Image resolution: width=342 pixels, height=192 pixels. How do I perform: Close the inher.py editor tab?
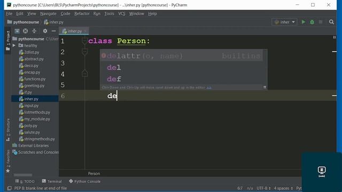[85, 31]
